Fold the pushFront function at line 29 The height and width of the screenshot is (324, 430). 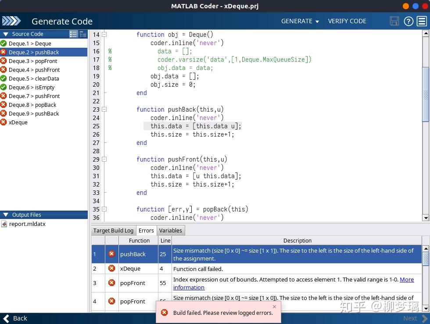tap(104, 159)
